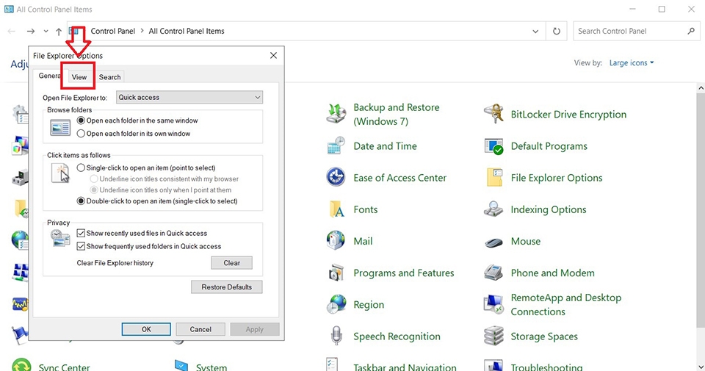The image size is (705, 371).
Task: Go up one level arrow
Action: (x=59, y=31)
